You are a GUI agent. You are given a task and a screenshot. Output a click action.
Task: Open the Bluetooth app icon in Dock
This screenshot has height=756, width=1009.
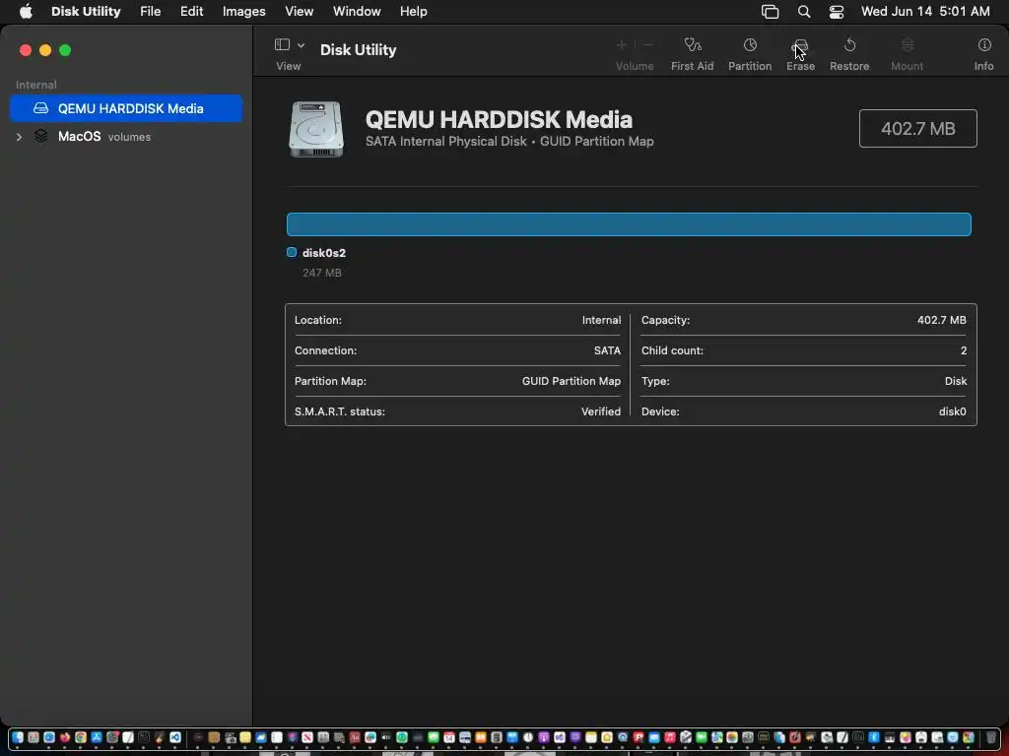tap(874, 737)
